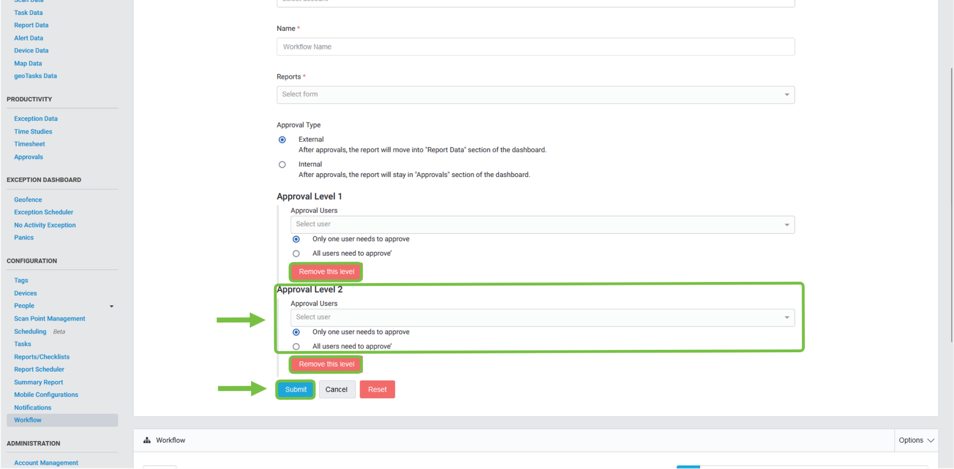This screenshot has height=469, width=954.
Task: Open Report Scheduler from Configuration menu
Action: (39, 369)
